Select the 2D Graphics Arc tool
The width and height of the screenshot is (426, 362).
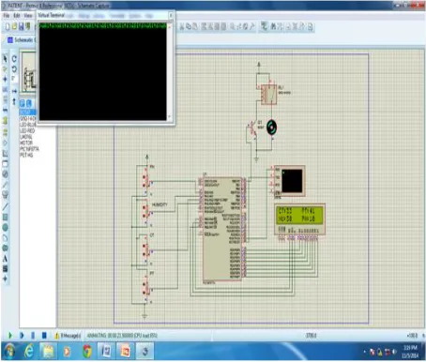pos(5,238)
